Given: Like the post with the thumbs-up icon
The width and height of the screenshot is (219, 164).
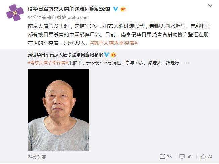Looking at the screenshot, I should (203, 157).
